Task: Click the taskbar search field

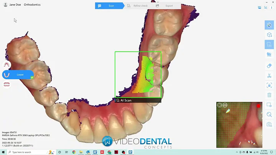Action: [32, 152]
